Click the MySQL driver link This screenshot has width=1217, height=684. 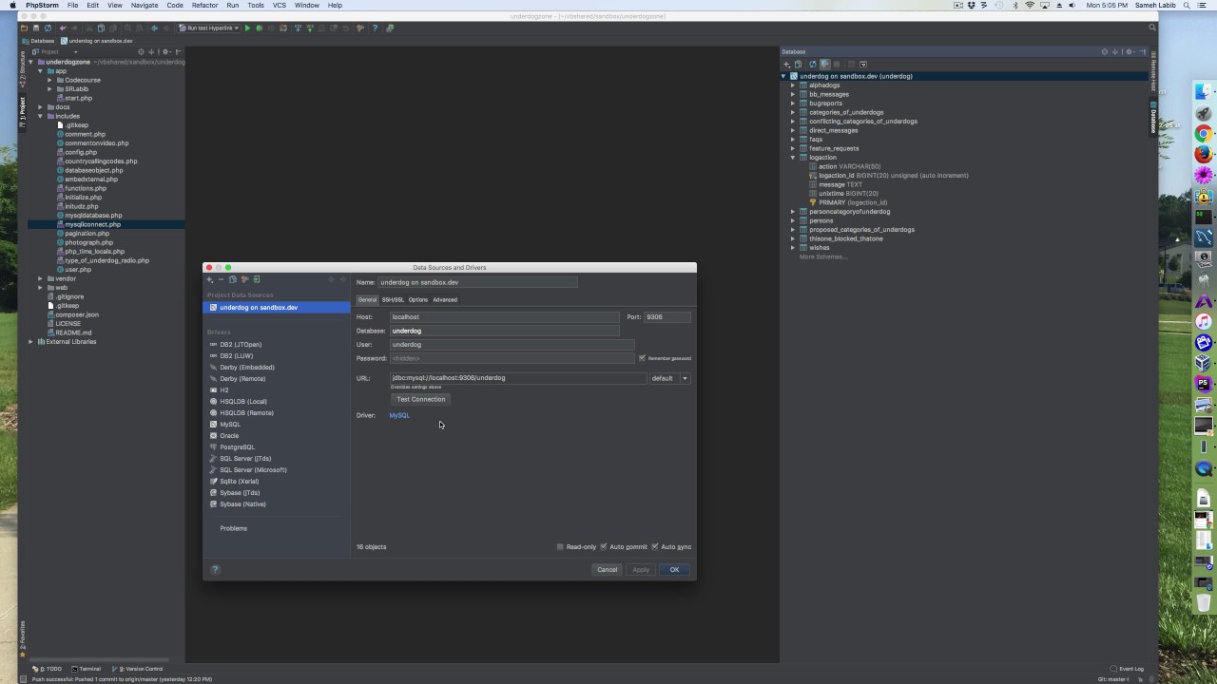pyautogui.click(x=399, y=415)
